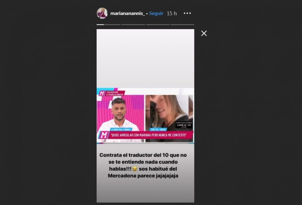This screenshot has height=205, width=302.
Task: Jump to the third story progress segment
Action: pos(158,24)
